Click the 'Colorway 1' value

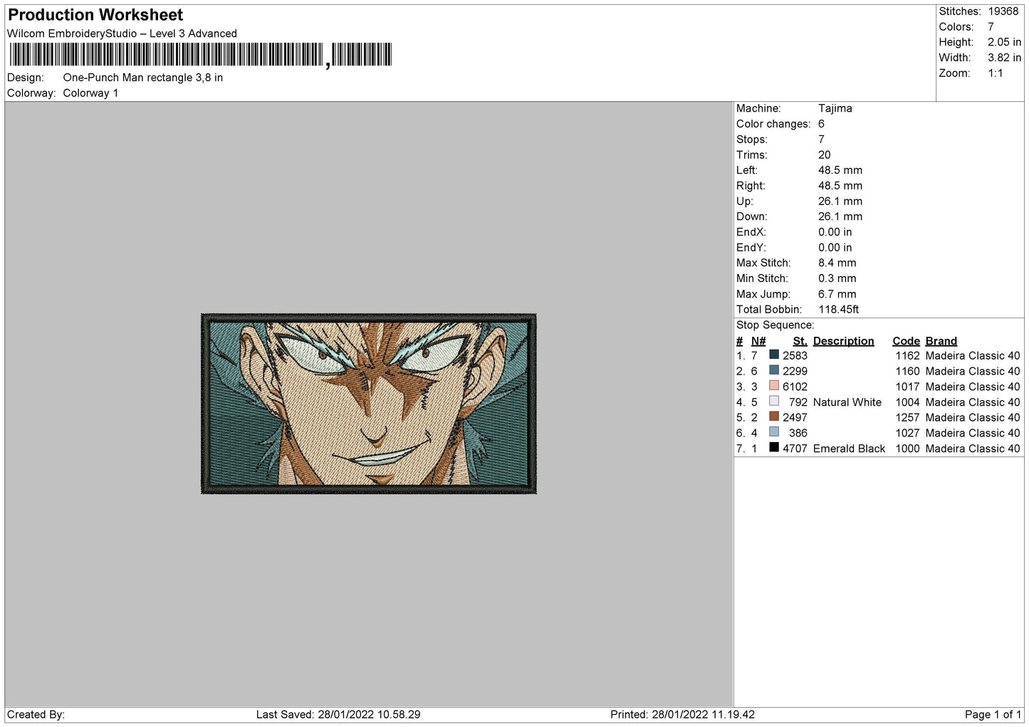[90, 93]
